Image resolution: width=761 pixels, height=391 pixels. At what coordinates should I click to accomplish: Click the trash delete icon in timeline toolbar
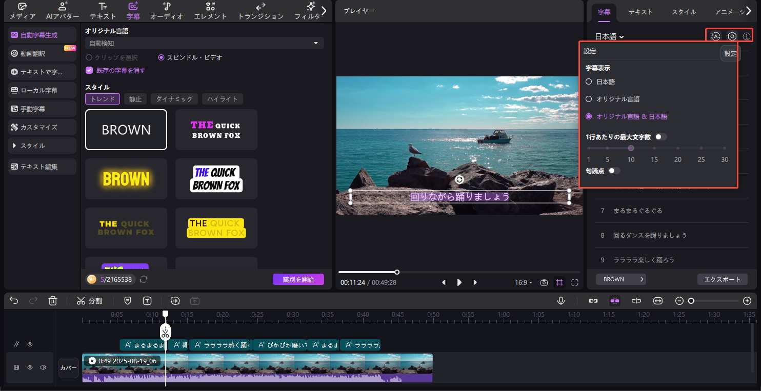pyautogui.click(x=53, y=301)
